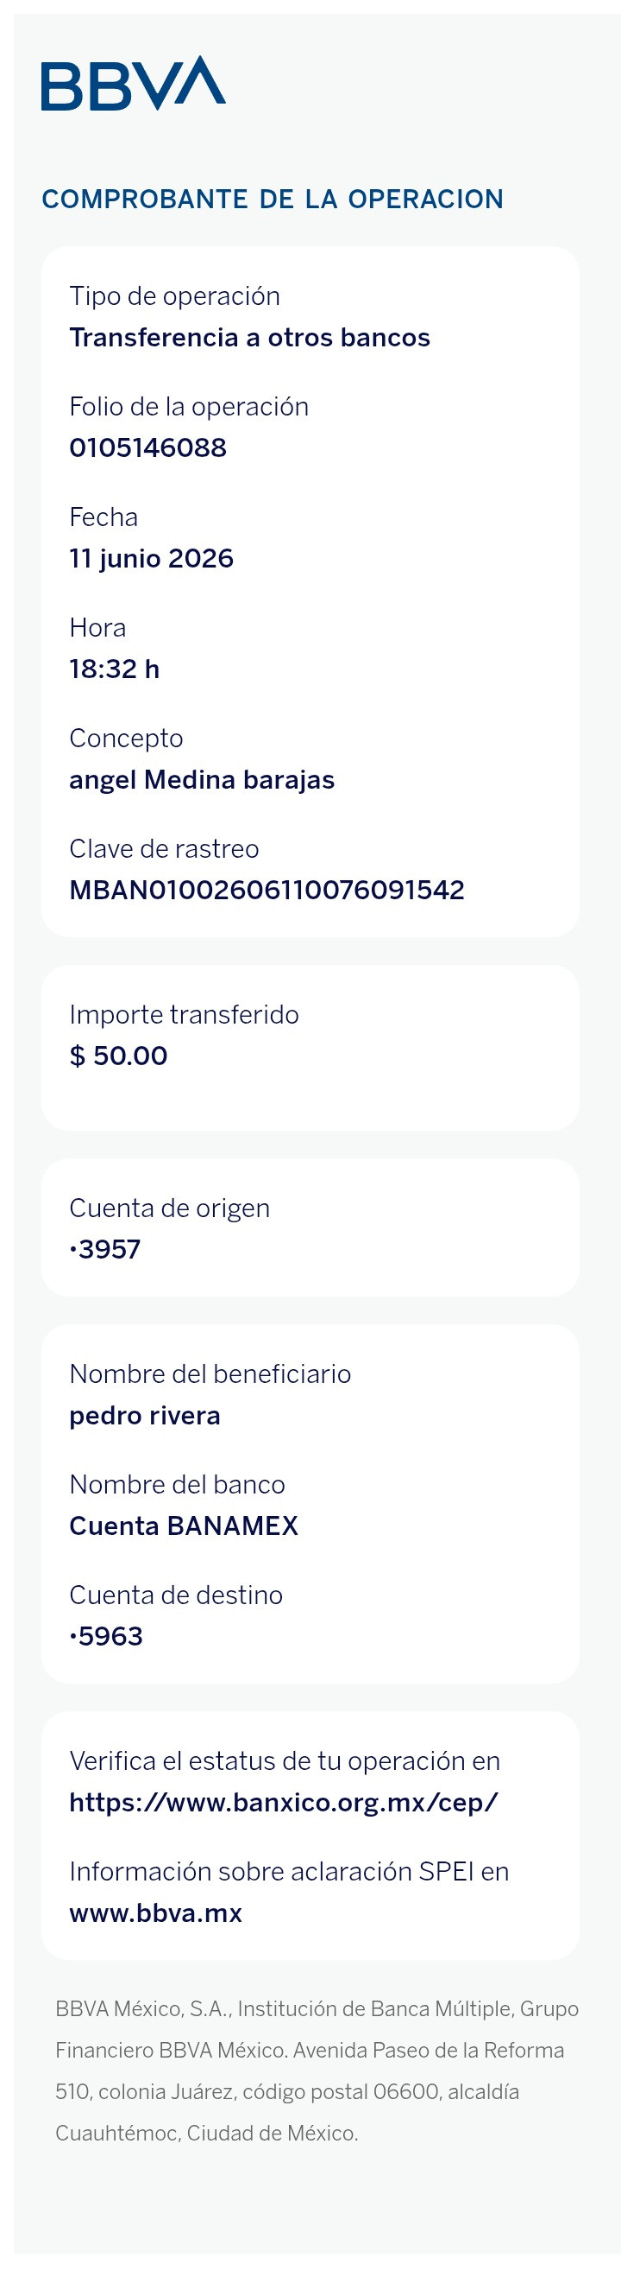Click the transferred amount $ 50.00
621x2277 pixels.
(118, 1056)
